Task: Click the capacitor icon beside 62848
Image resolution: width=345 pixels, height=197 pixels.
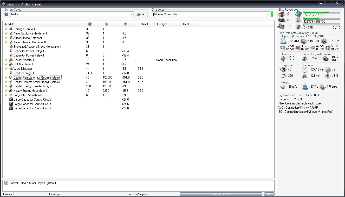Action: [x=305, y=59]
